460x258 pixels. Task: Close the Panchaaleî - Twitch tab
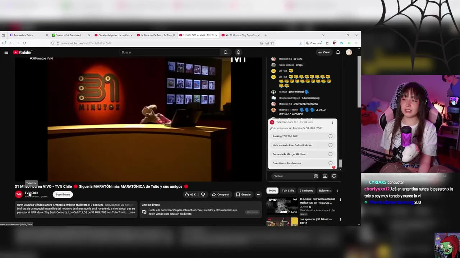pos(47,35)
